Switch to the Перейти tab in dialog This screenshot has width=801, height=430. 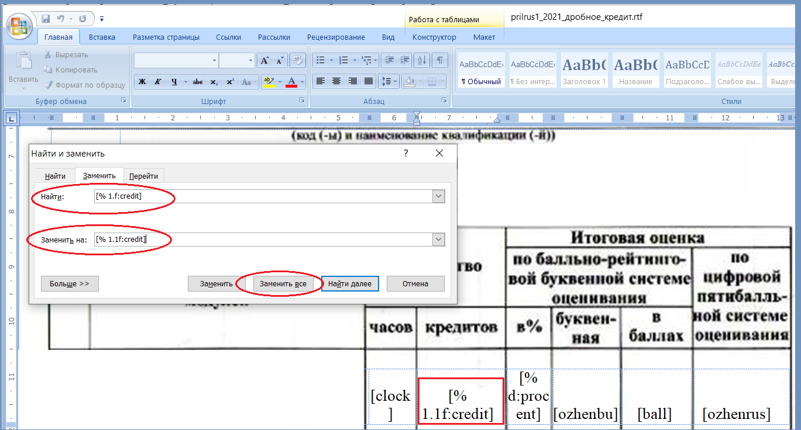143,176
